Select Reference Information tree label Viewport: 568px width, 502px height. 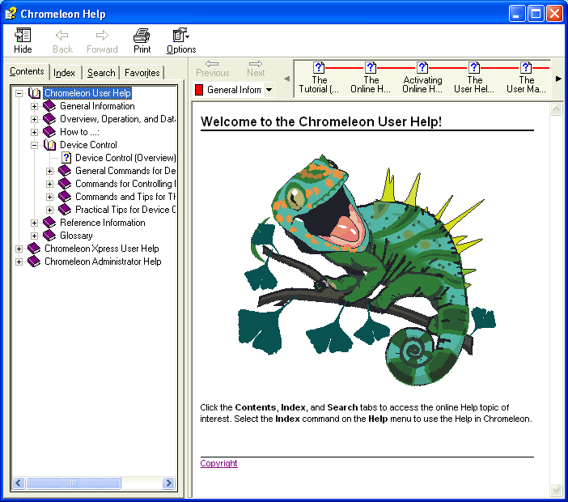click(x=103, y=223)
